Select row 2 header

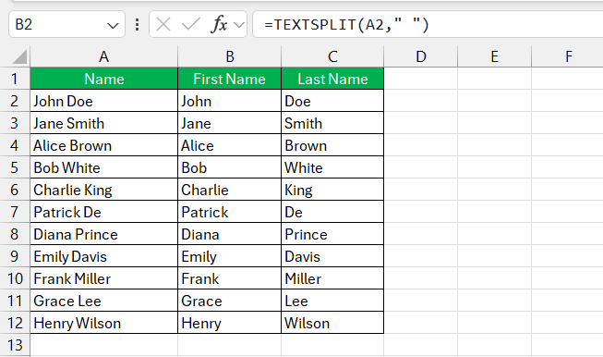pos(15,101)
